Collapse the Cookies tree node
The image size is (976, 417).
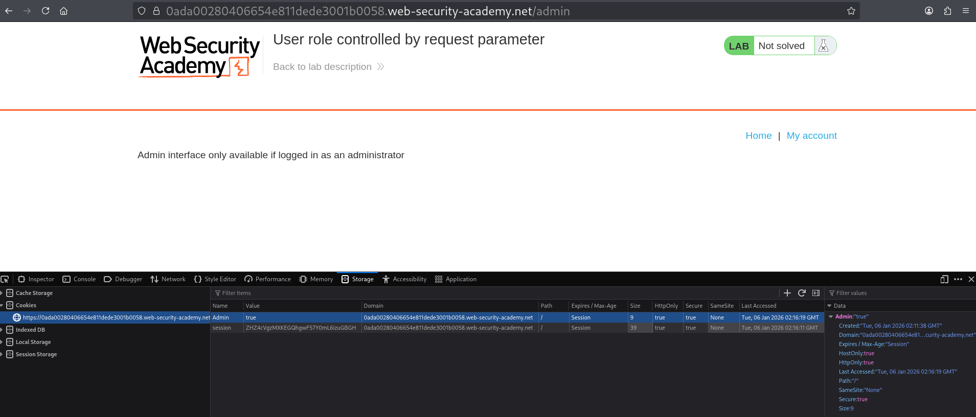[2, 305]
